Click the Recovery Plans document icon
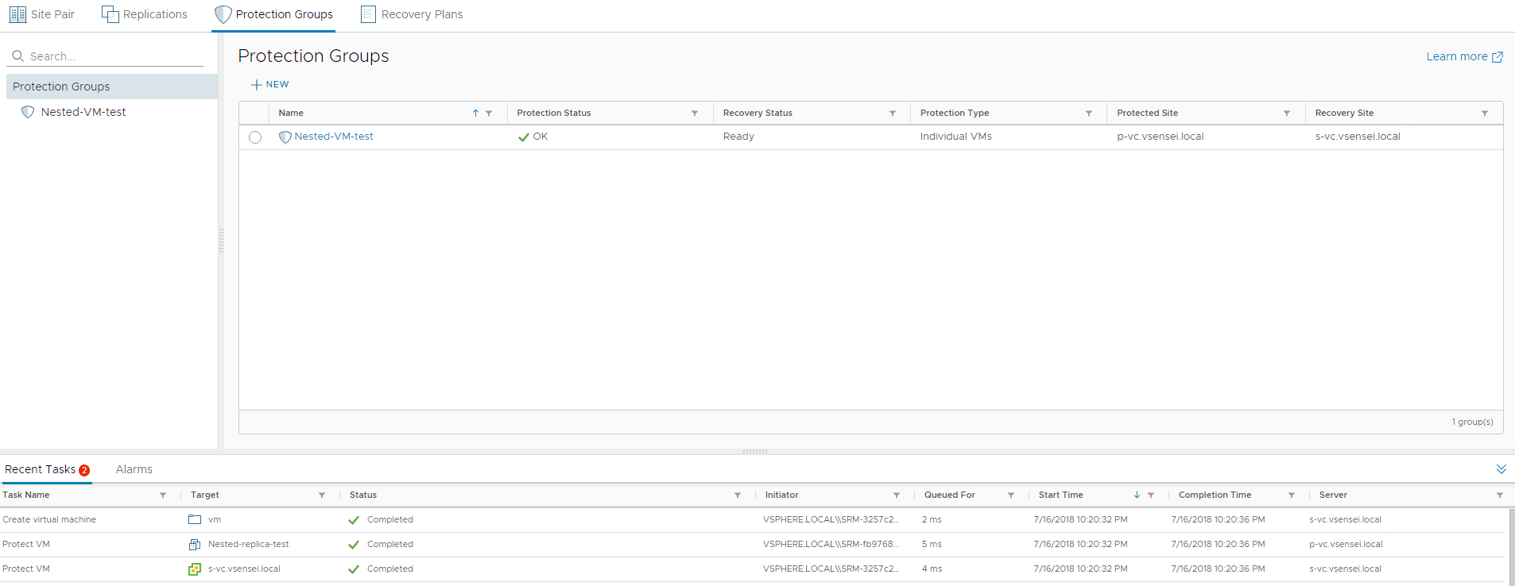The width and height of the screenshot is (1515, 586). click(368, 14)
